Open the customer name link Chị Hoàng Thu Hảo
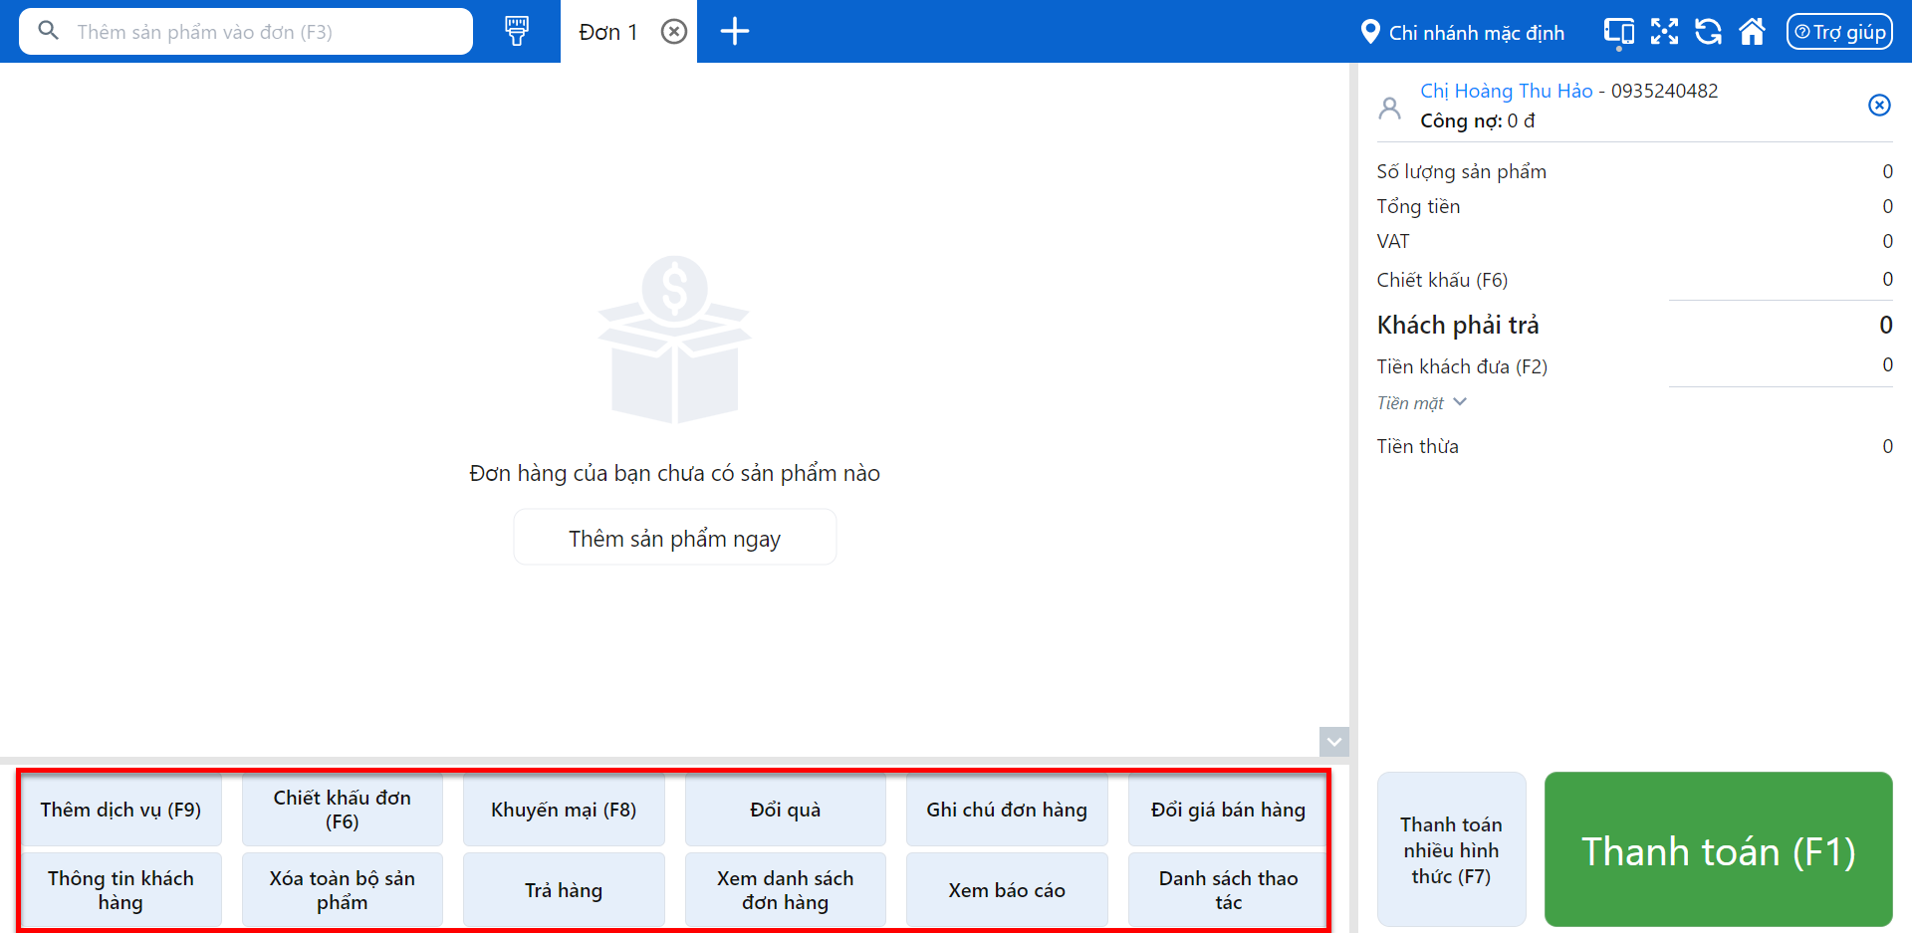Image resolution: width=1912 pixels, height=933 pixels. tap(1506, 91)
